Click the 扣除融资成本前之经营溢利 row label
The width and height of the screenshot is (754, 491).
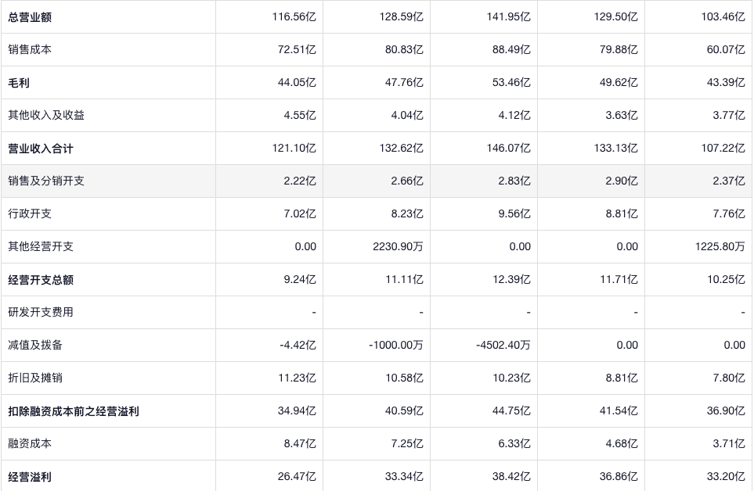(x=74, y=410)
